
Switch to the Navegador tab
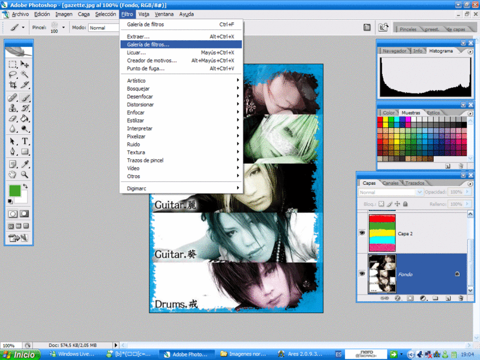click(x=394, y=51)
